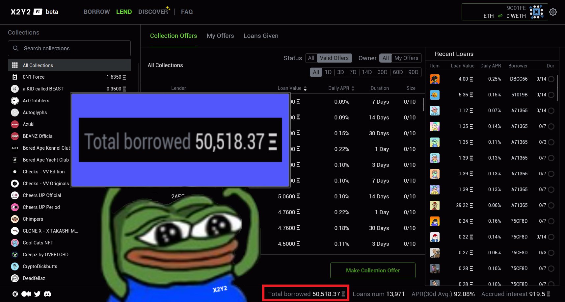The width and height of the screenshot is (565, 302).
Task: Open the settings gear icon
Action: (553, 12)
